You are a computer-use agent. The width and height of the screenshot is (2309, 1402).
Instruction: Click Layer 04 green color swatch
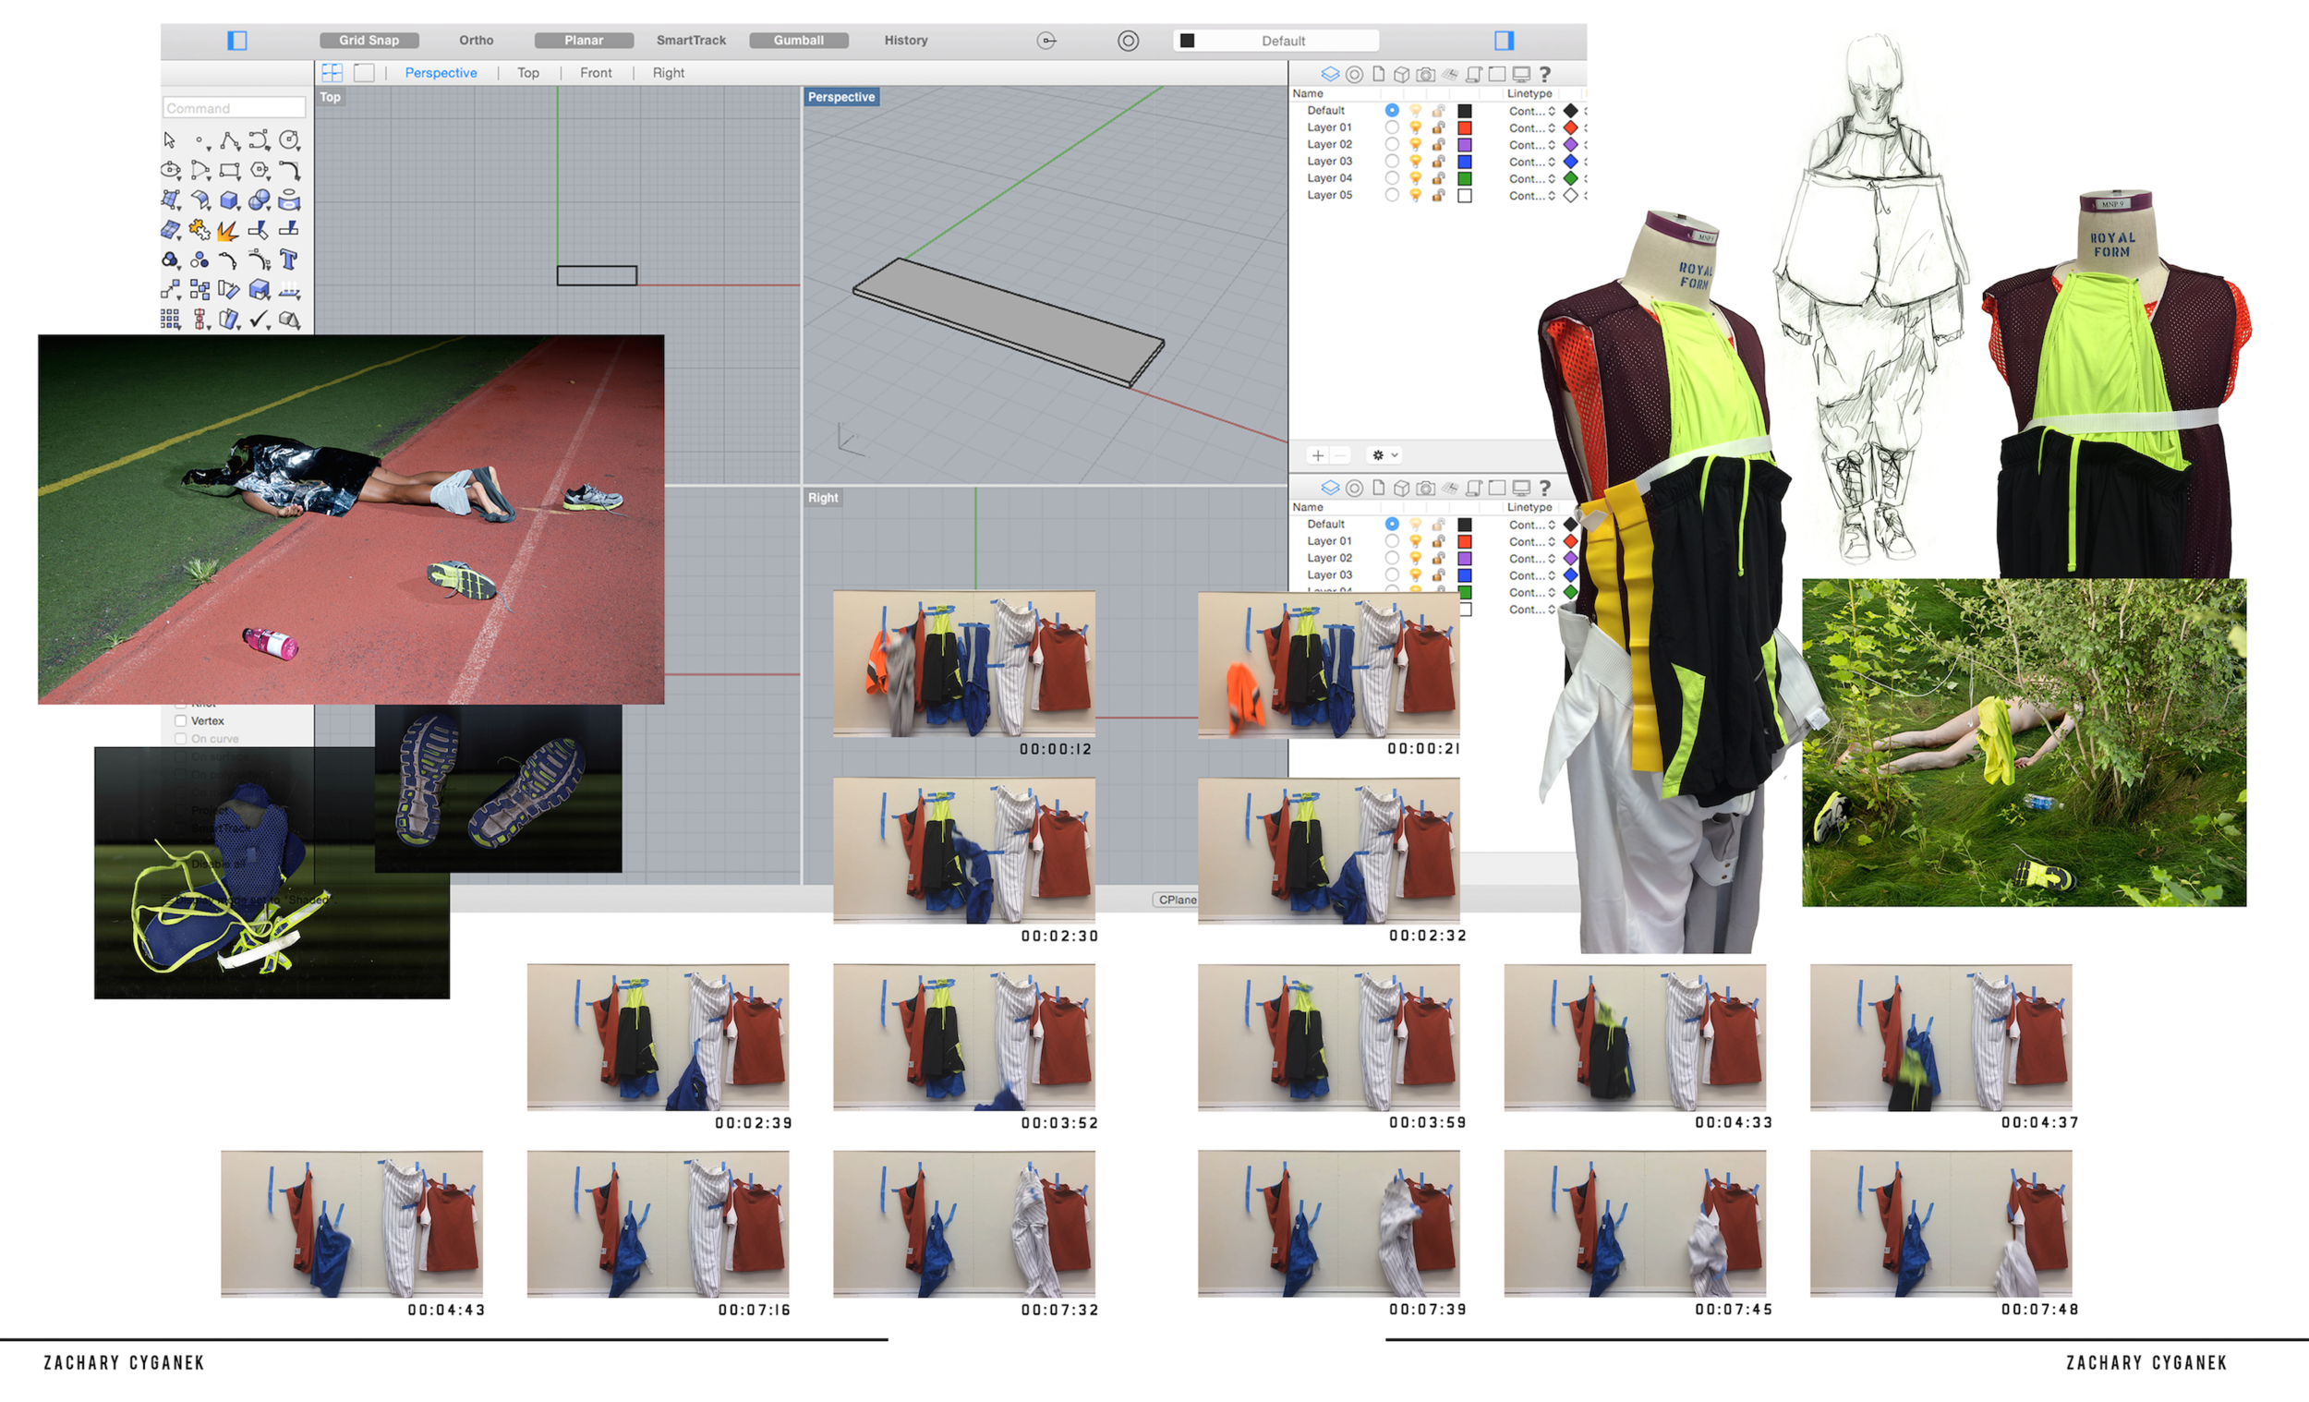click(1465, 178)
